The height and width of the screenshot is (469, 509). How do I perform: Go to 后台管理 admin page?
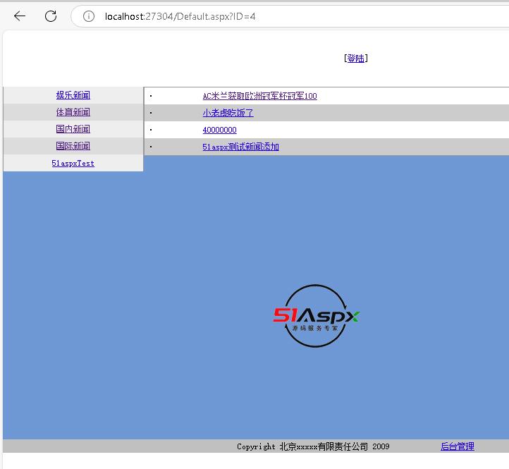coord(457,446)
